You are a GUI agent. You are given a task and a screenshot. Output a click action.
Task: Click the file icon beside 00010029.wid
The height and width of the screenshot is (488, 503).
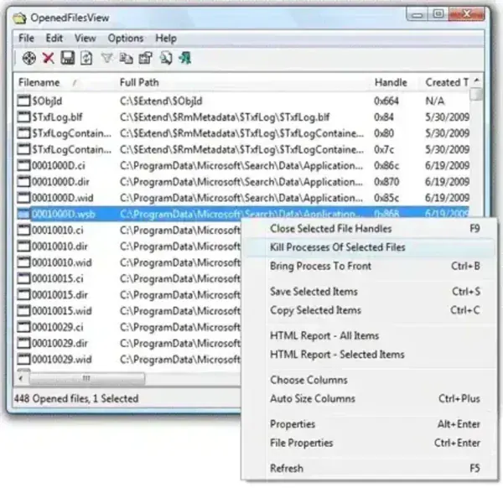[x=23, y=359]
